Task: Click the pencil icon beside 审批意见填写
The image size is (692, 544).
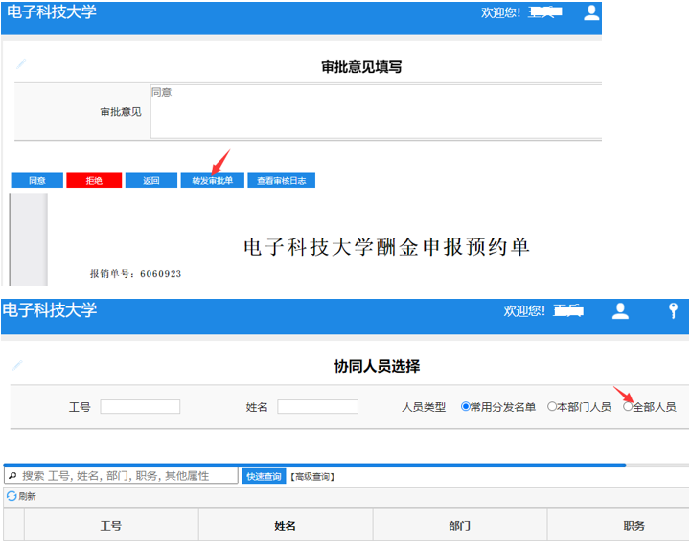Action: 21,64
